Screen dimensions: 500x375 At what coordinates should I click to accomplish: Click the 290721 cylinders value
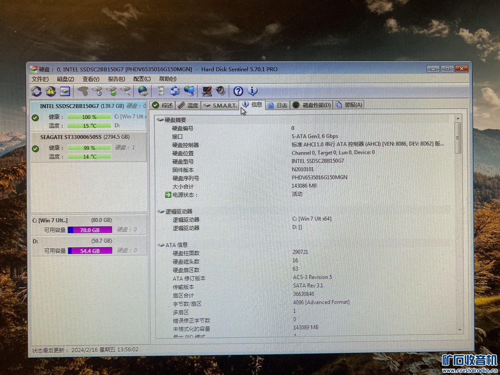pyautogui.click(x=300, y=252)
